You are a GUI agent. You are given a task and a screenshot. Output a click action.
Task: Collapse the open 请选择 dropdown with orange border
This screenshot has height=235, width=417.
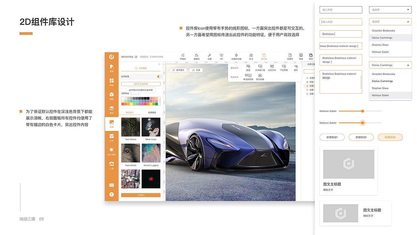click(x=390, y=22)
